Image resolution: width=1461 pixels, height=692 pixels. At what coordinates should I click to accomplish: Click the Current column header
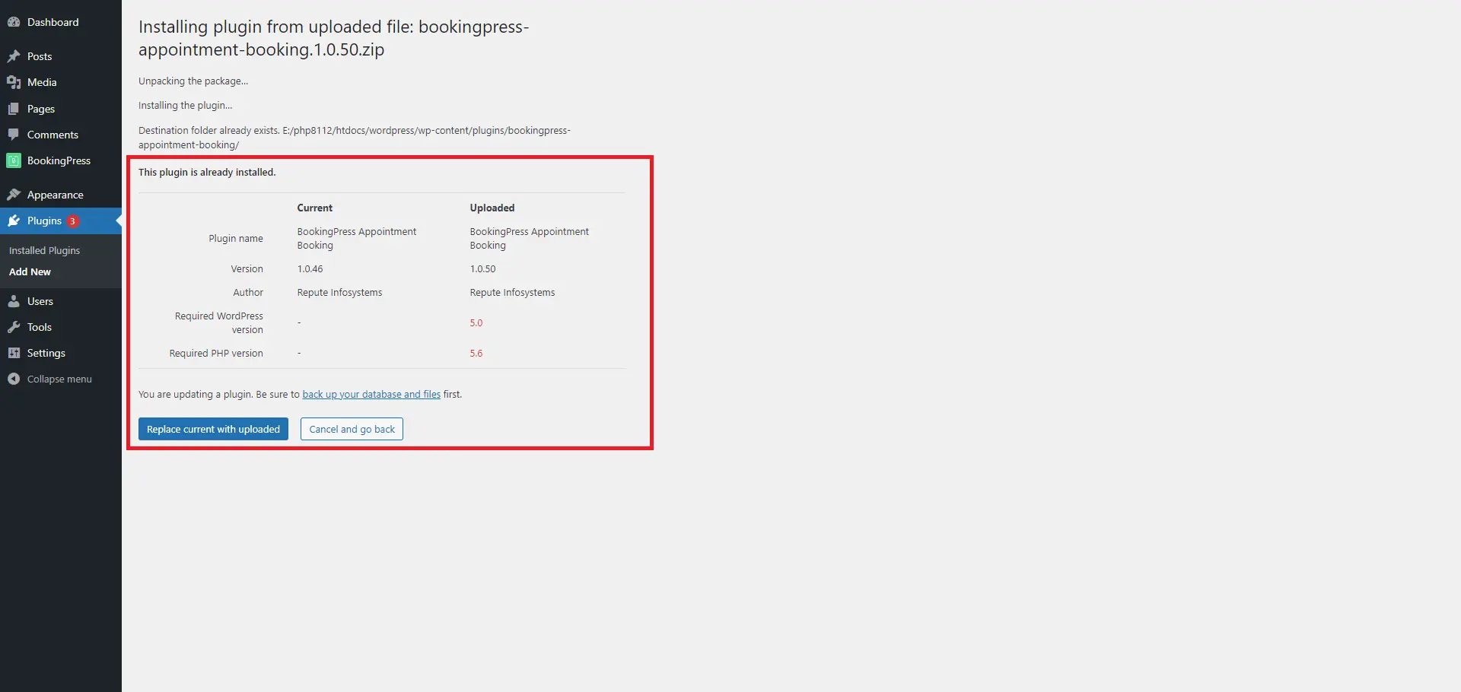point(314,208)
